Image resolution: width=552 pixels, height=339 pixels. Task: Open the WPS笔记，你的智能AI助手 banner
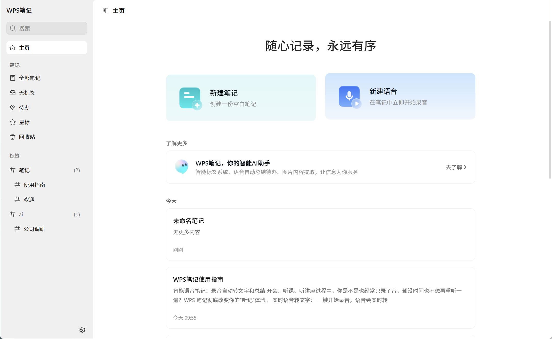[x=321, y=167]
